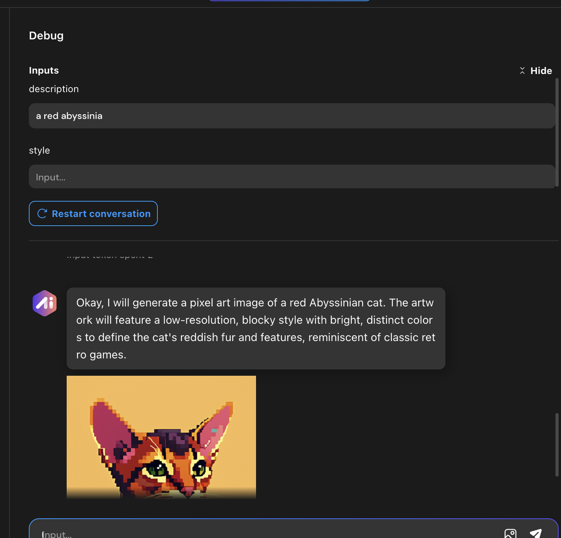Screen dimensions: 561x538
Task: Click the image upload icon
Action: tap(511, 534)
